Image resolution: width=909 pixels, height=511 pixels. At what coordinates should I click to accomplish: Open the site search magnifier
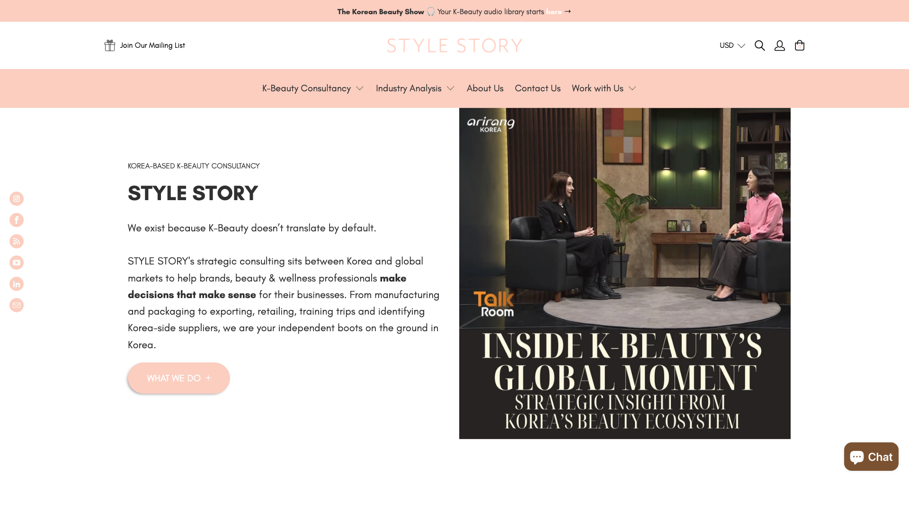coord(760,45)
